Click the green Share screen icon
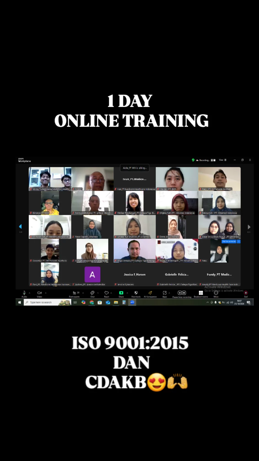Screen dimensions: 259x461 [x=121, y=293]
